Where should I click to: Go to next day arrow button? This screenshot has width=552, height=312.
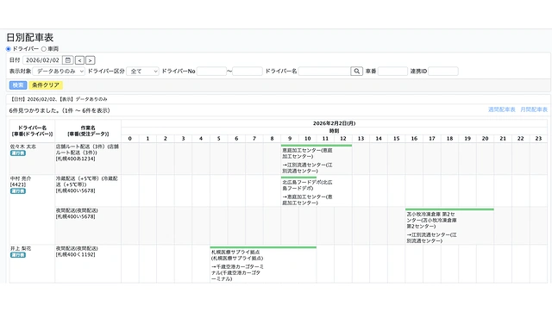[x=90, y=60]
